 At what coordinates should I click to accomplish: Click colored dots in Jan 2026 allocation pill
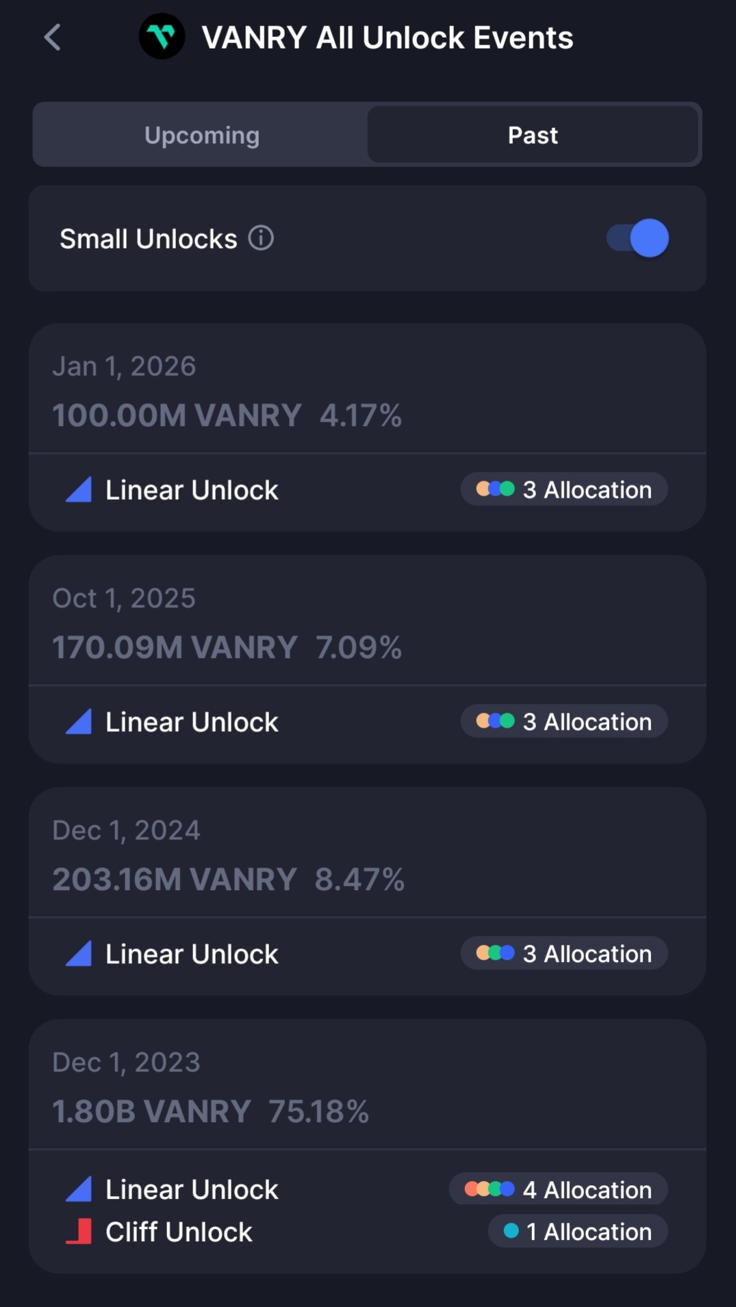495,490
